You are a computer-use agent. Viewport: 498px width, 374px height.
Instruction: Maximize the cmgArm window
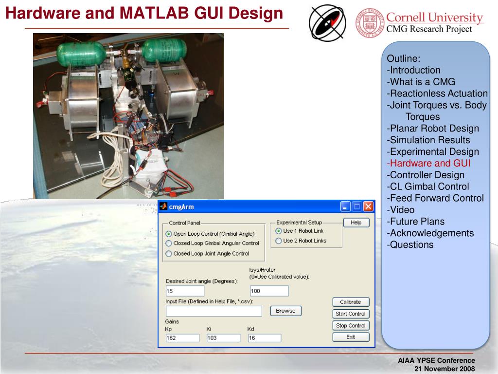(x=356, y=206)
